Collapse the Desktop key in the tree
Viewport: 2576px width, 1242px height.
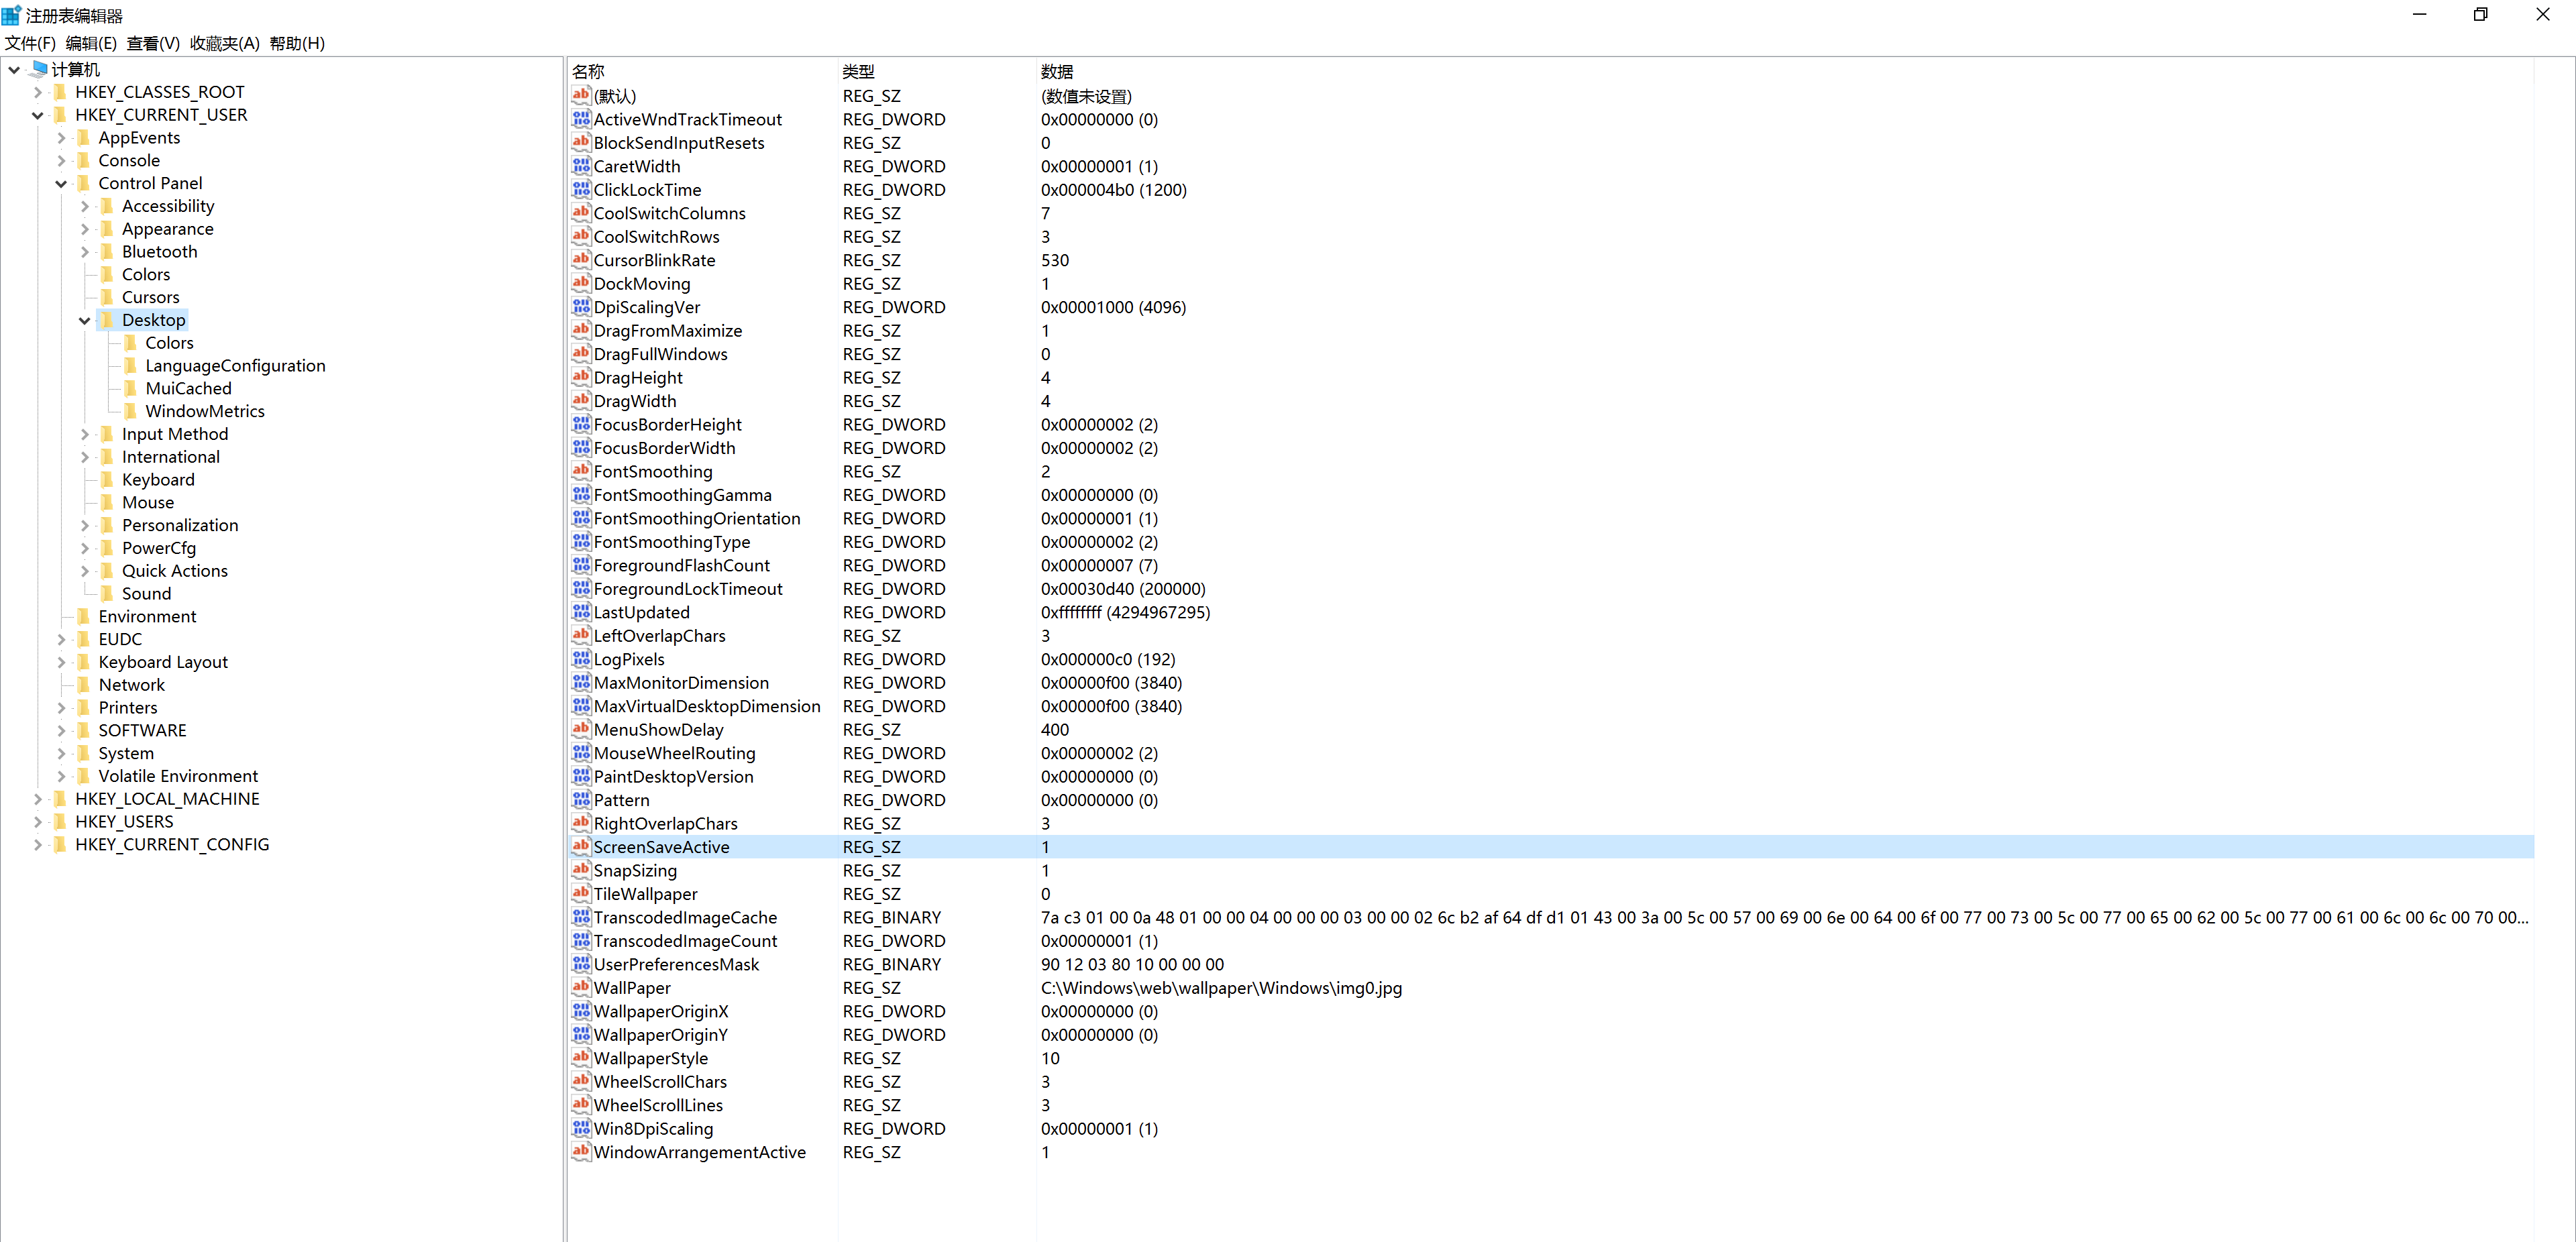click(85, 320)
